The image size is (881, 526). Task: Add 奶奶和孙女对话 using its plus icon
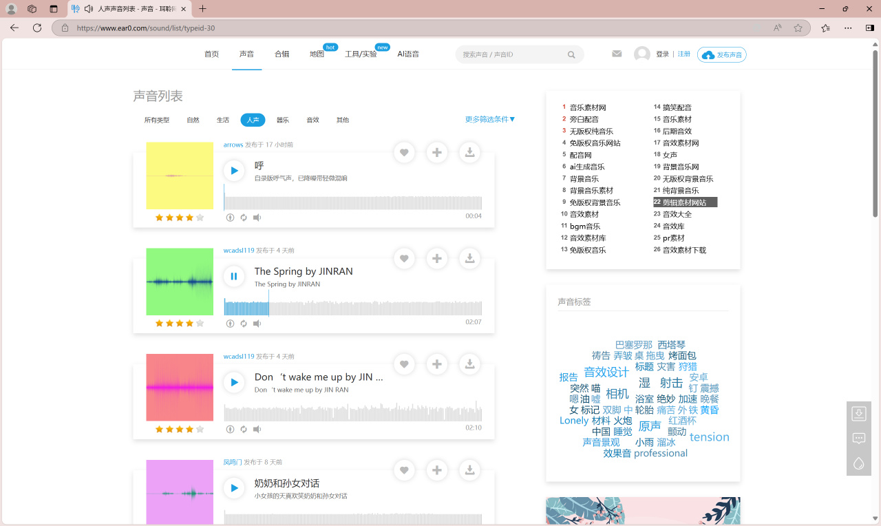(x=437, y=471)
